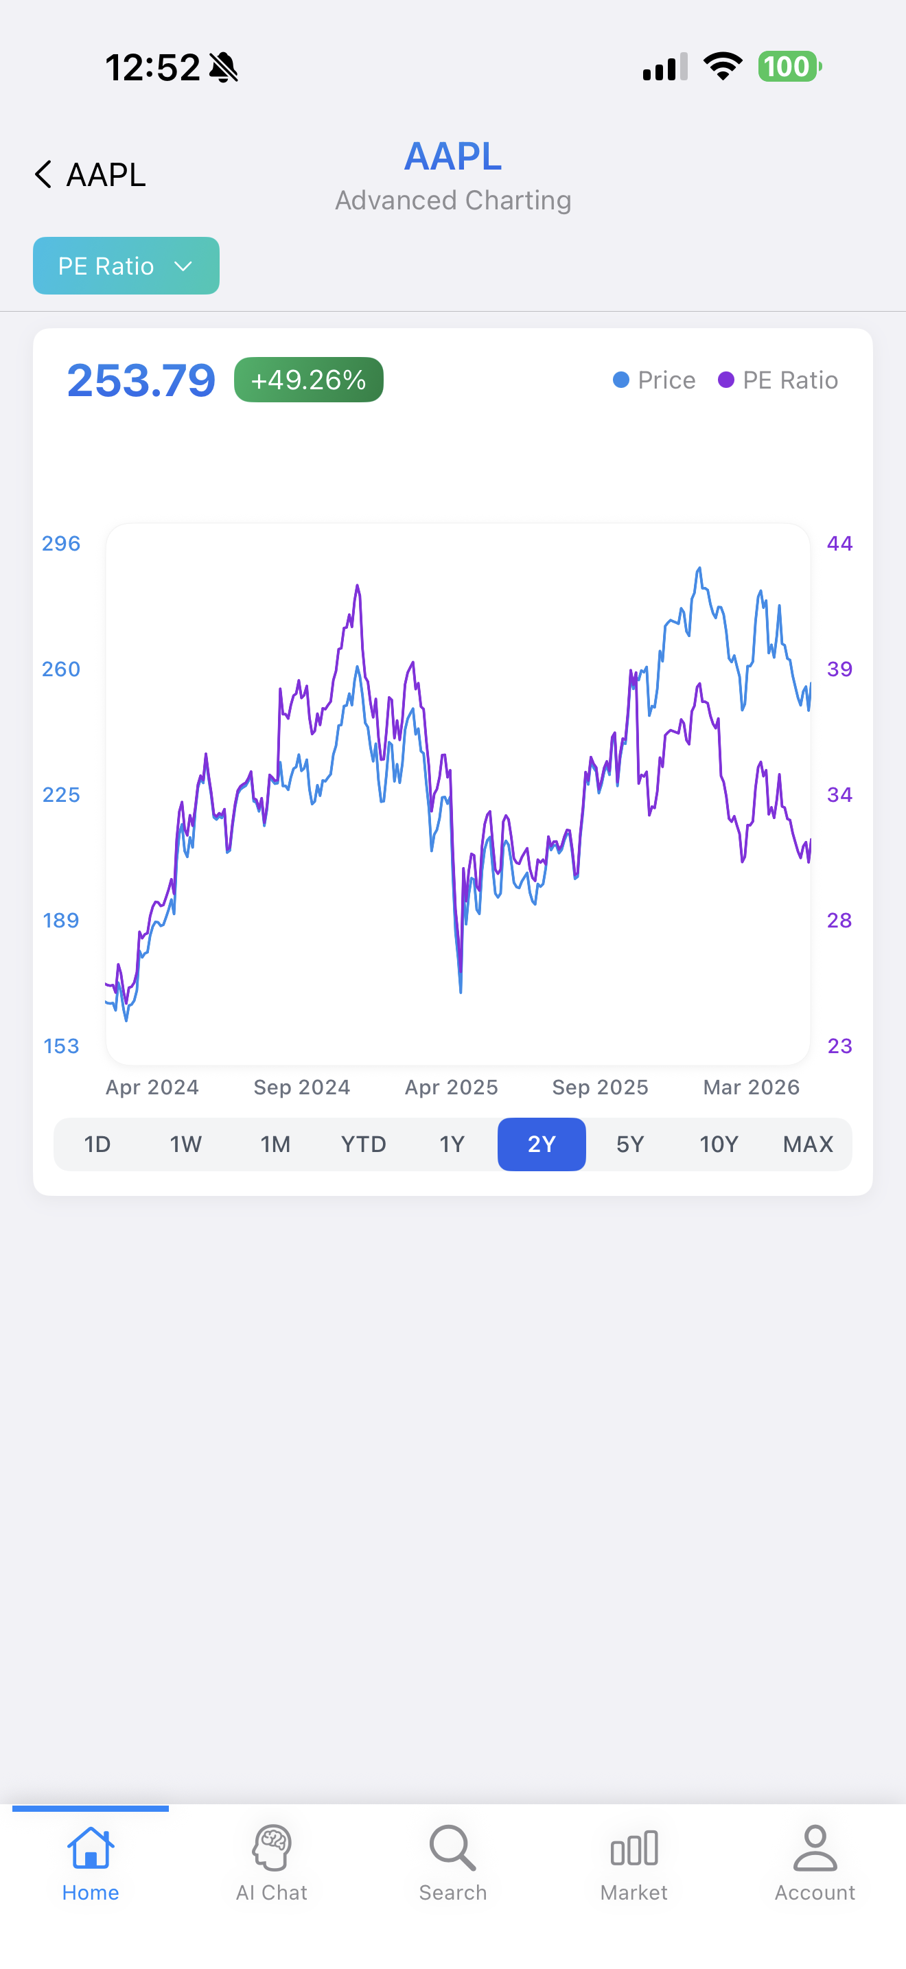Choose the 5Y range button

pyautogui.click(x=630, y=1144)
